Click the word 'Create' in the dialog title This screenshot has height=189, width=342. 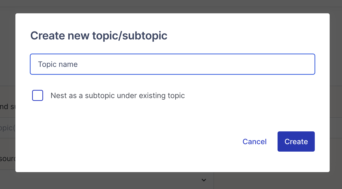pos(47,36)
